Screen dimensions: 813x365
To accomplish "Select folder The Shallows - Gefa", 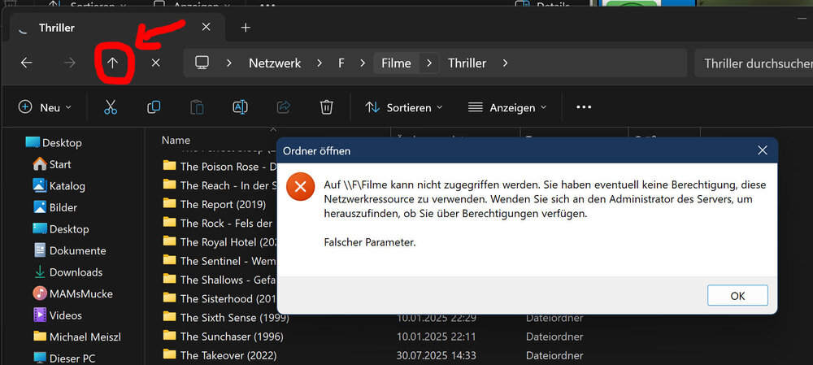I will tap(220, 280).
